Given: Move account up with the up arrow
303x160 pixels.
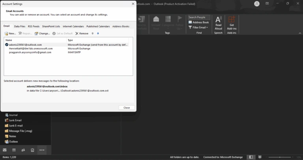Looking at the screenshot, I should pos(93,33).
